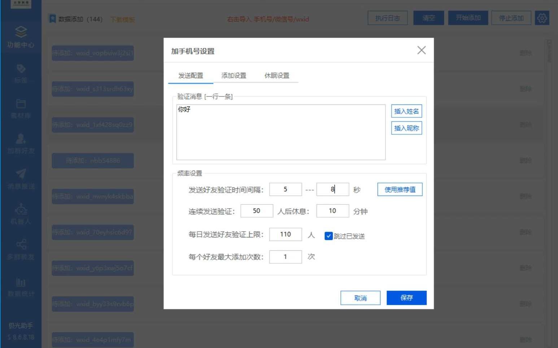558x348 pixels.
Task: Click the interval minimum field showing 5
Action: point(285,189)
